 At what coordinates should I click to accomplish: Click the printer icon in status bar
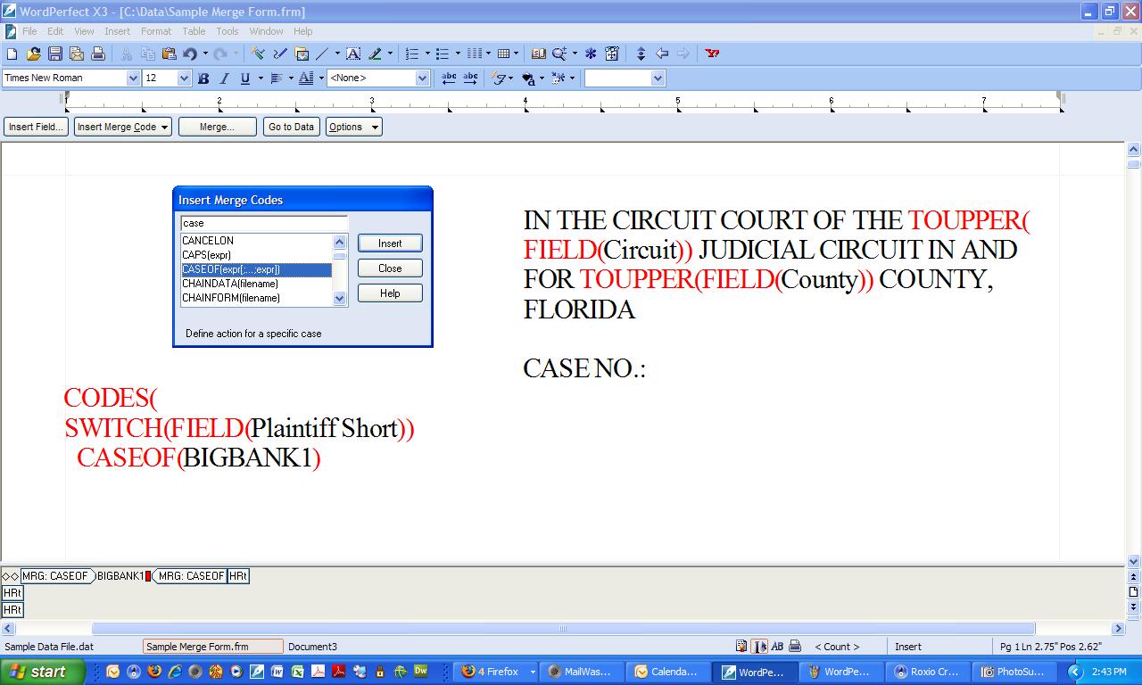pos(795,647)
